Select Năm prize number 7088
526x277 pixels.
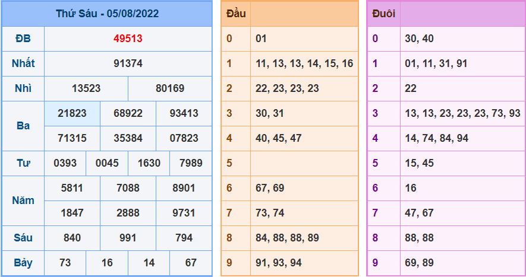(128, 188)
